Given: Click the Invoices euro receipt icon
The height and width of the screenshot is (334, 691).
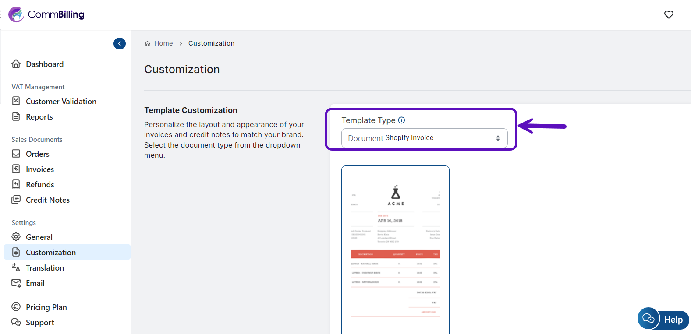Looking at the screenshot, I should [16, 169].
